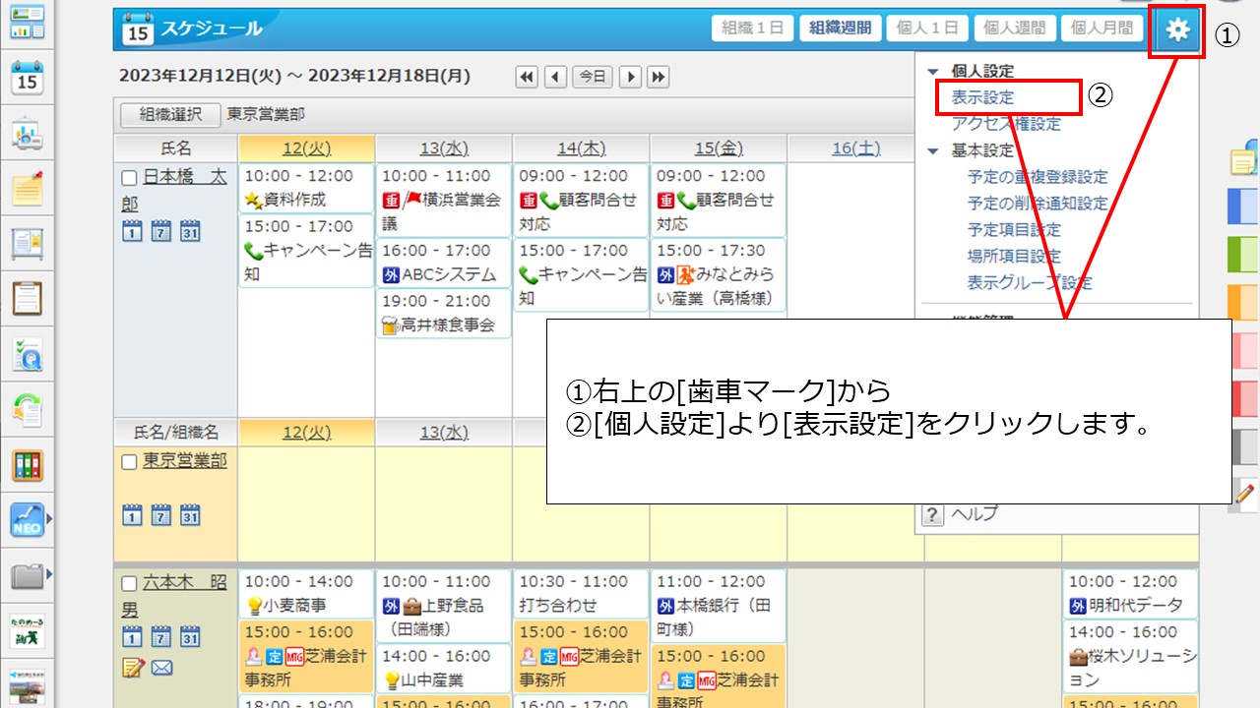Open the clipboard icon in left sidebar
The image size is (1260, 708).
pos(28,298)
